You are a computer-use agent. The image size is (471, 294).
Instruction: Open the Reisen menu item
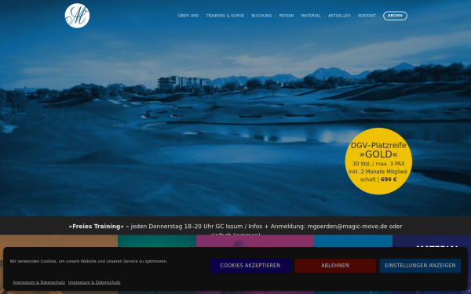pos(287,16)
